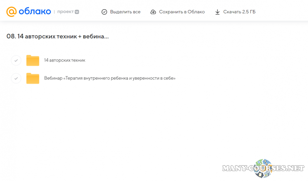Open the '14 авторских техник' folder icon
This screenshot has height=181, width=308.
(x=33, y=60)
